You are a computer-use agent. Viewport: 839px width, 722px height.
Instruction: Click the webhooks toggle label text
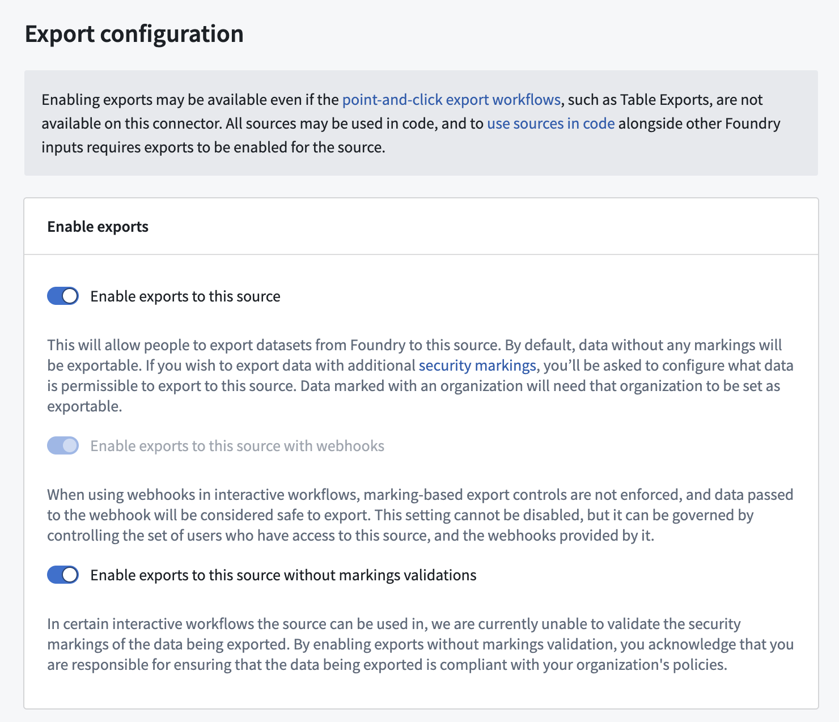click(x=236, y=445)
